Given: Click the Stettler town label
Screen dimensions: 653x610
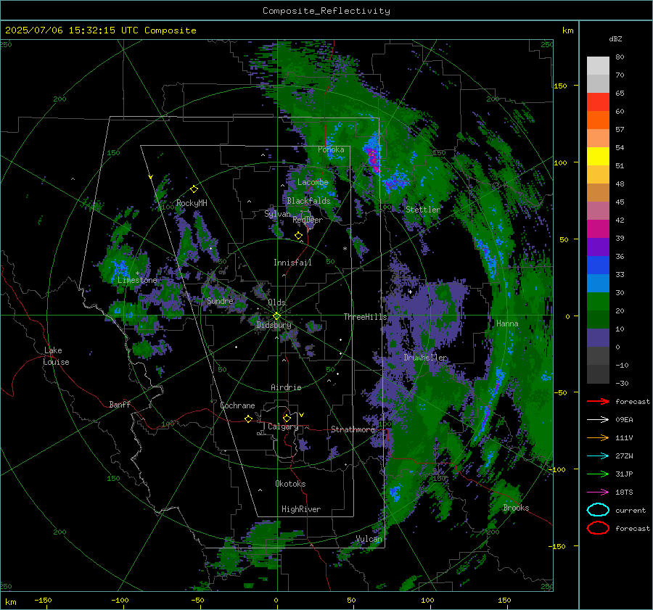Looking at the screenshot, I should 423,210.
